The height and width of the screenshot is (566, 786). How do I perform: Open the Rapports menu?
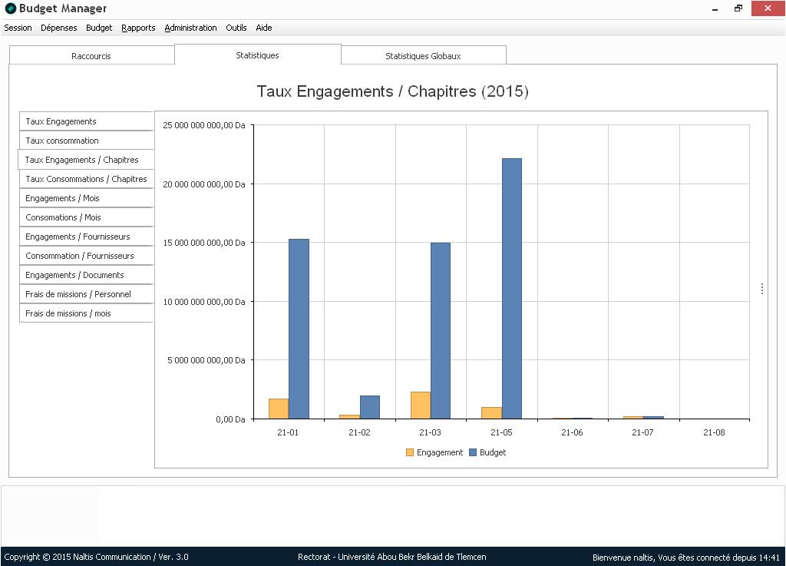pyautogui.click(x=138, y=28)
